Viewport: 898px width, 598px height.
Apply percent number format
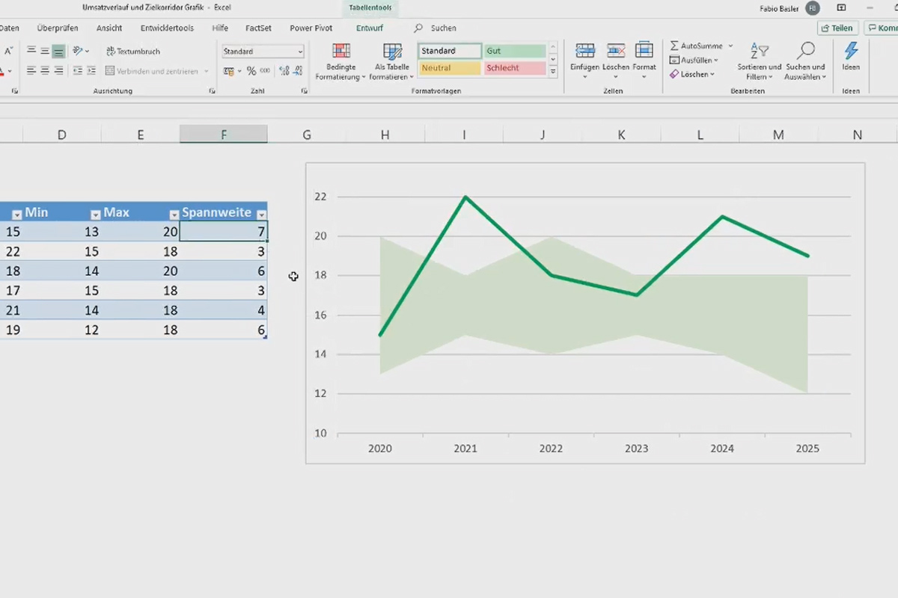[x=251, y=71]
